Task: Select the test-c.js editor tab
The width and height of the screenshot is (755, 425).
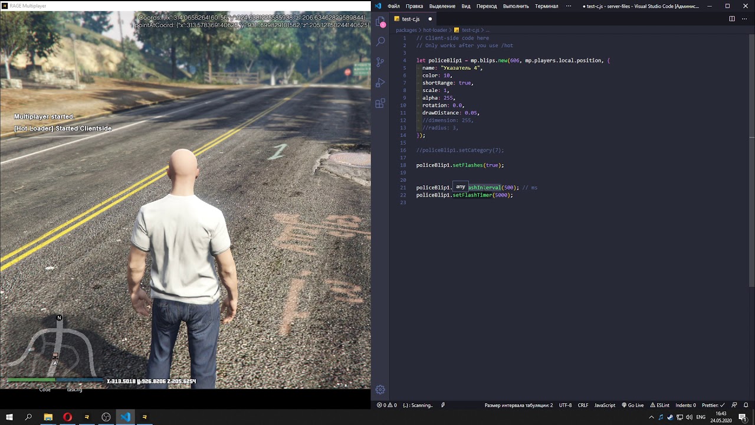Action: (x=412, y=19)
